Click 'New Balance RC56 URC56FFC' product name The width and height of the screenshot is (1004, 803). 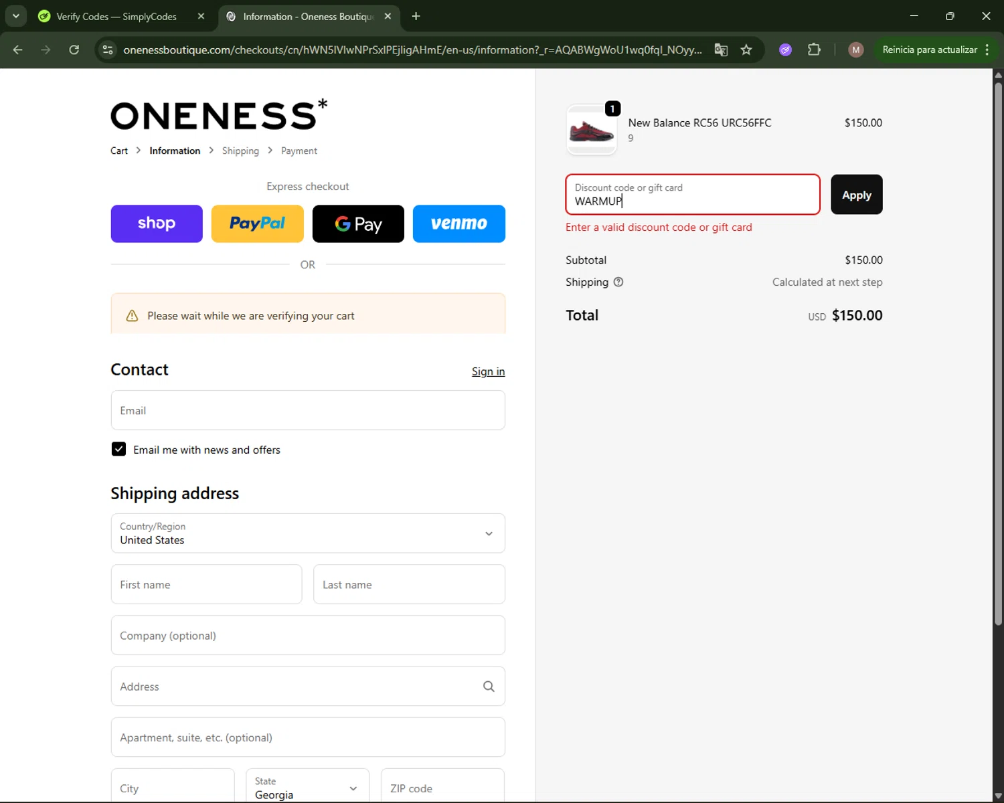[699, 123]
